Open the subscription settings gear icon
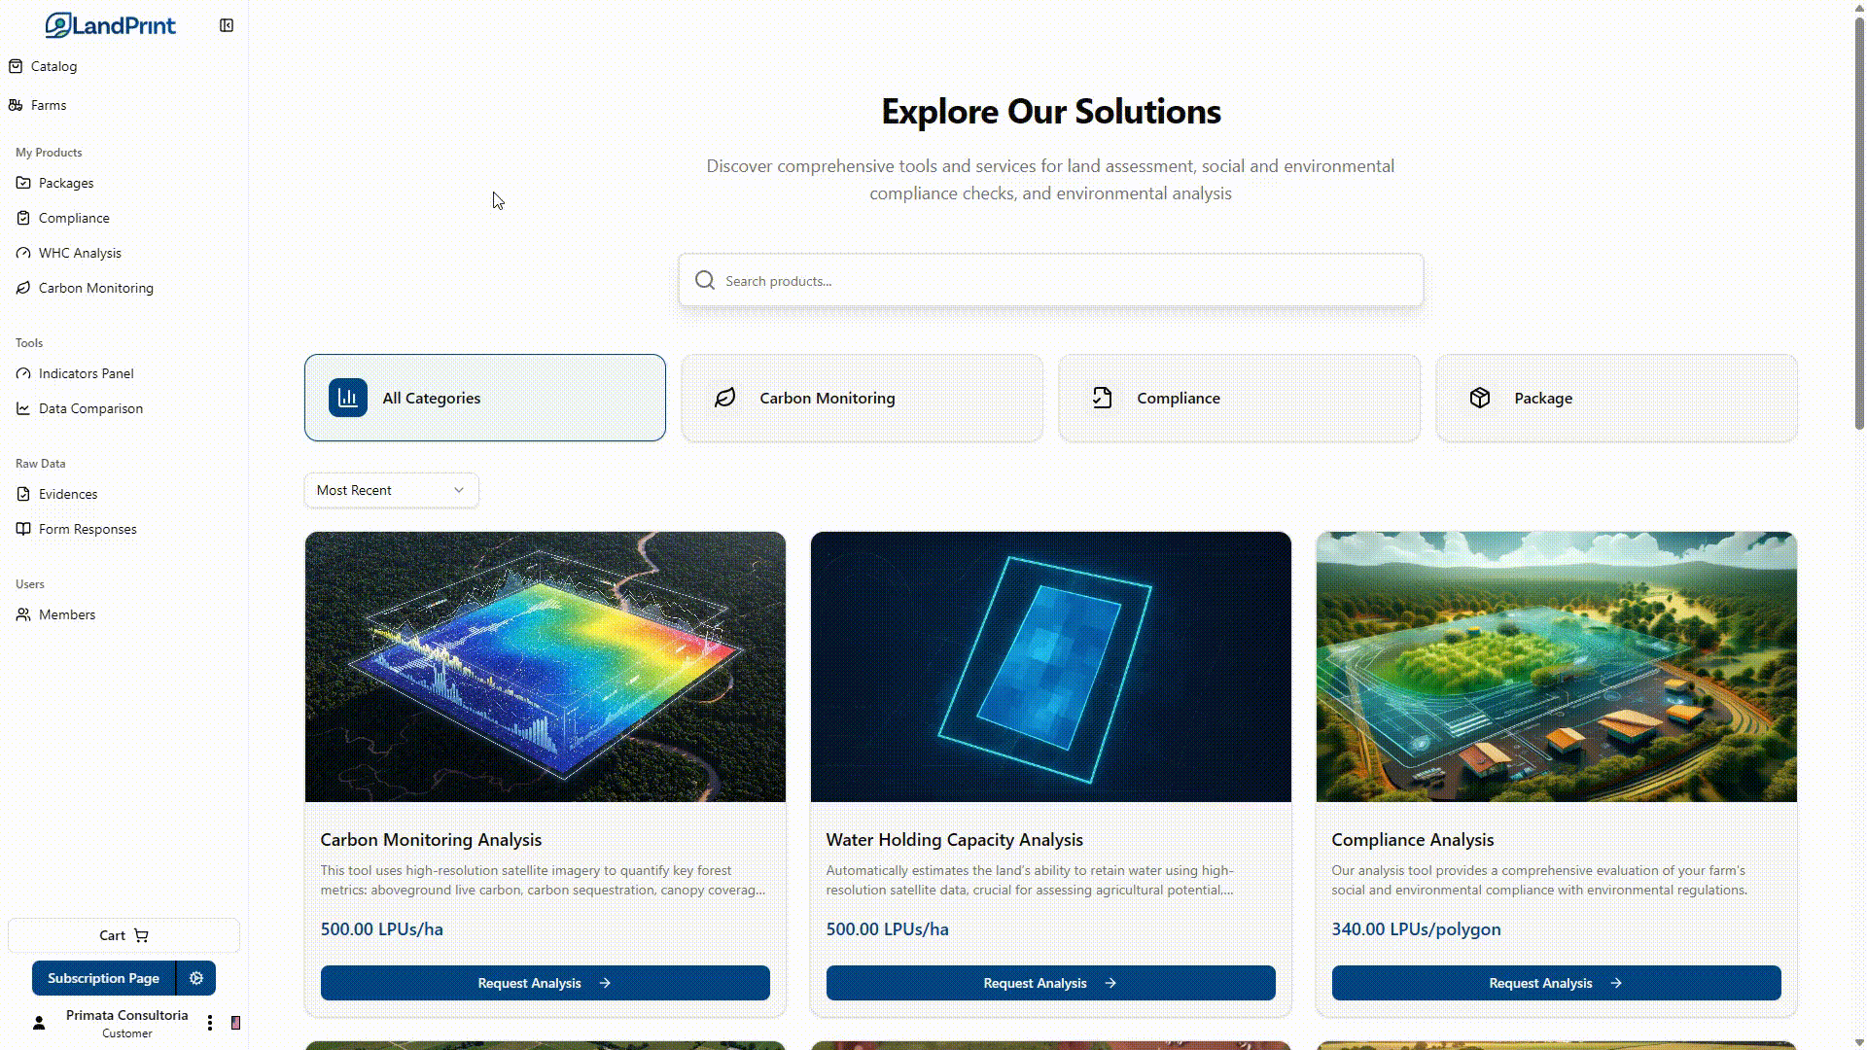The image size is (1867, 1050). click(196, 978)
